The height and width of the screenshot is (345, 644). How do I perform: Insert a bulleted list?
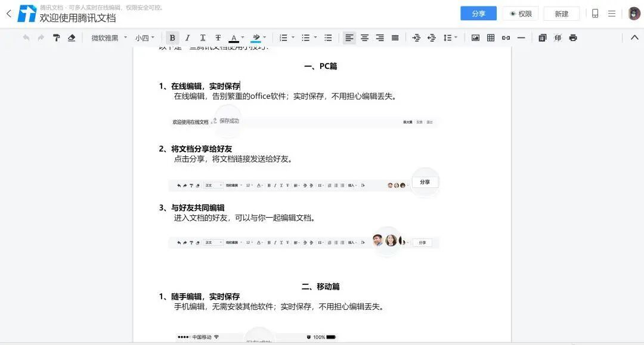[x=305, y=37]
